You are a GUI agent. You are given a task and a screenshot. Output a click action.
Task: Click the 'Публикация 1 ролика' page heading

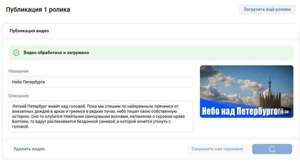(x=38, y=9)
